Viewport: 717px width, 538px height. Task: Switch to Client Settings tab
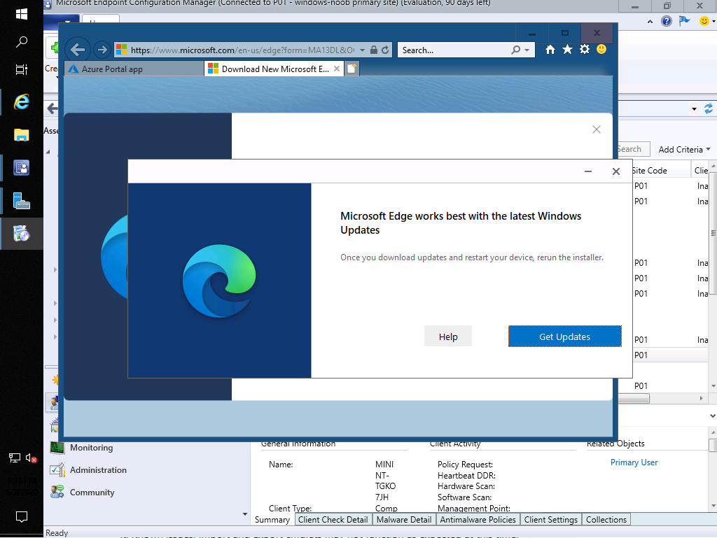coord(550,520)
